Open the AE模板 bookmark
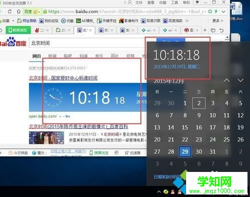This screenshot has width=250, height=197. [x=85, y=21]
